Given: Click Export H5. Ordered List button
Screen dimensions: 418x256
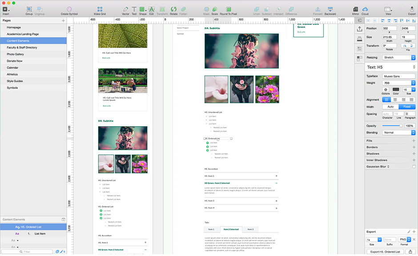Looking at the screenshot, I should coord(385,252).
